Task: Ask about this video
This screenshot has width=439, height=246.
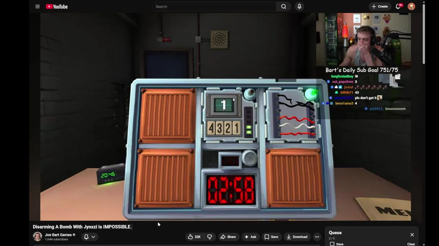Action: coord(250,237)
